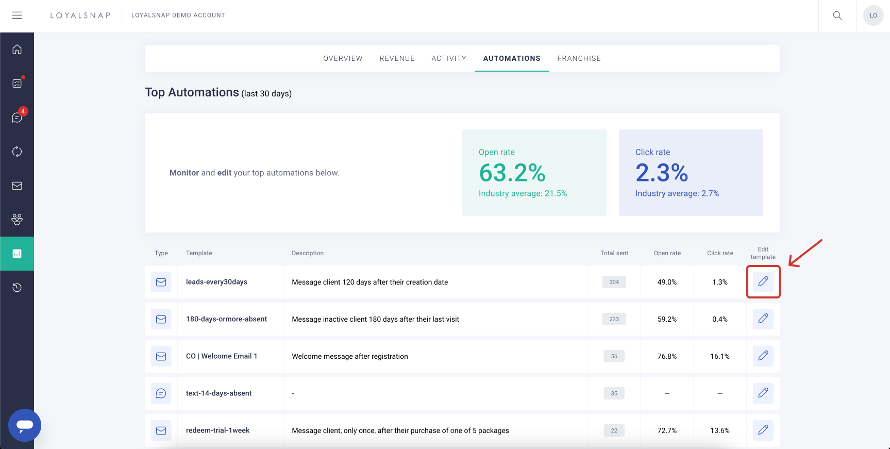The image size is (890, 449).
Task: Open the email envelope icon in sidebar
Action: point(17,186)
